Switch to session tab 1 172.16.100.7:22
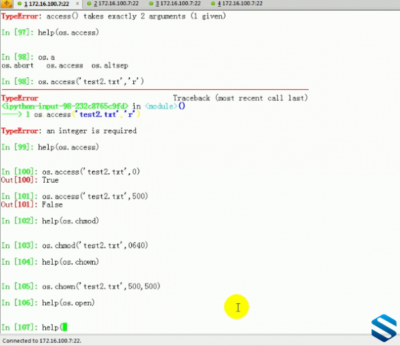 tap(47, 3)
